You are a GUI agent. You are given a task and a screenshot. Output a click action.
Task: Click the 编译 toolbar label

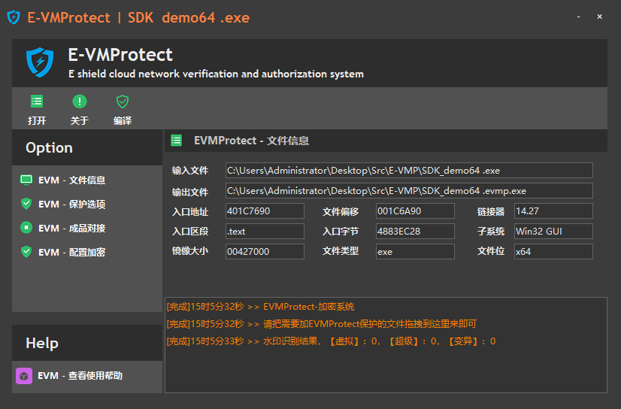[x=123, y=121]
